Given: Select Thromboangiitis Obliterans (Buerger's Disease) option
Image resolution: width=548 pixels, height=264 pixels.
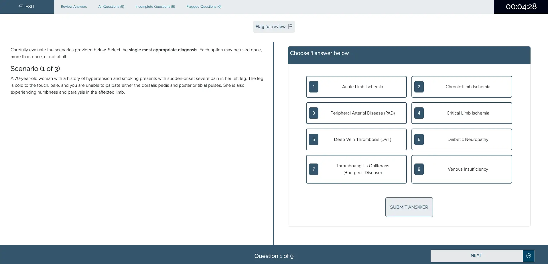Looking at the screenshot, I should click(356, 169).
